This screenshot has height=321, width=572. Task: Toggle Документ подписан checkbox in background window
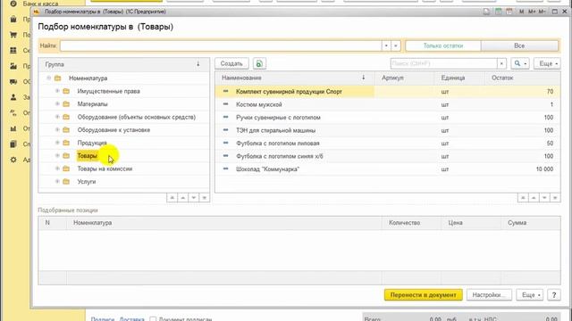[153, 319]
